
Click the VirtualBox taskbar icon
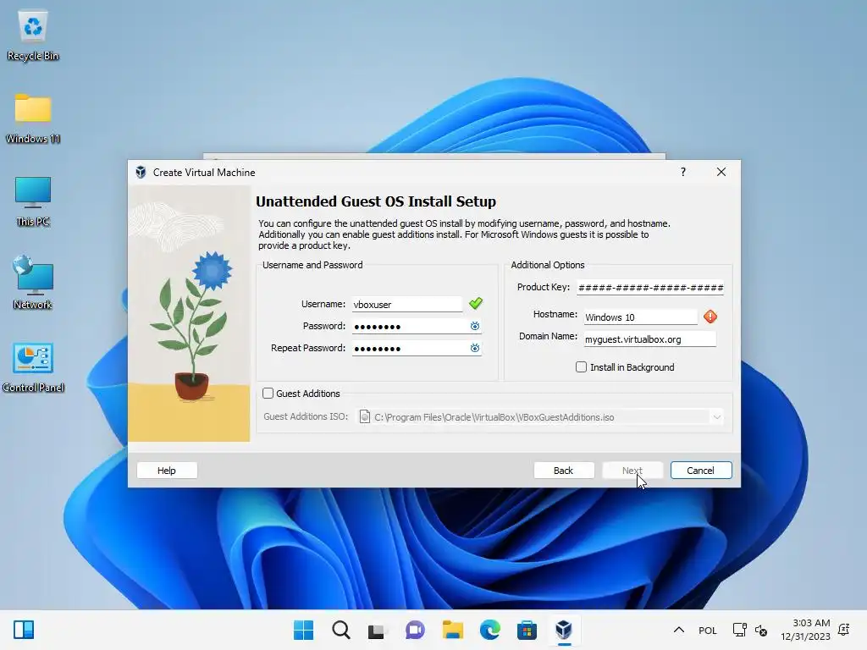tap(563, 630)
